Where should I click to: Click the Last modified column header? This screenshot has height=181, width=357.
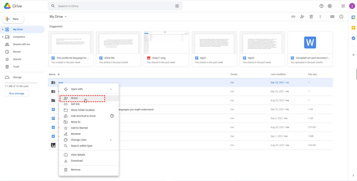coord(278,74)
